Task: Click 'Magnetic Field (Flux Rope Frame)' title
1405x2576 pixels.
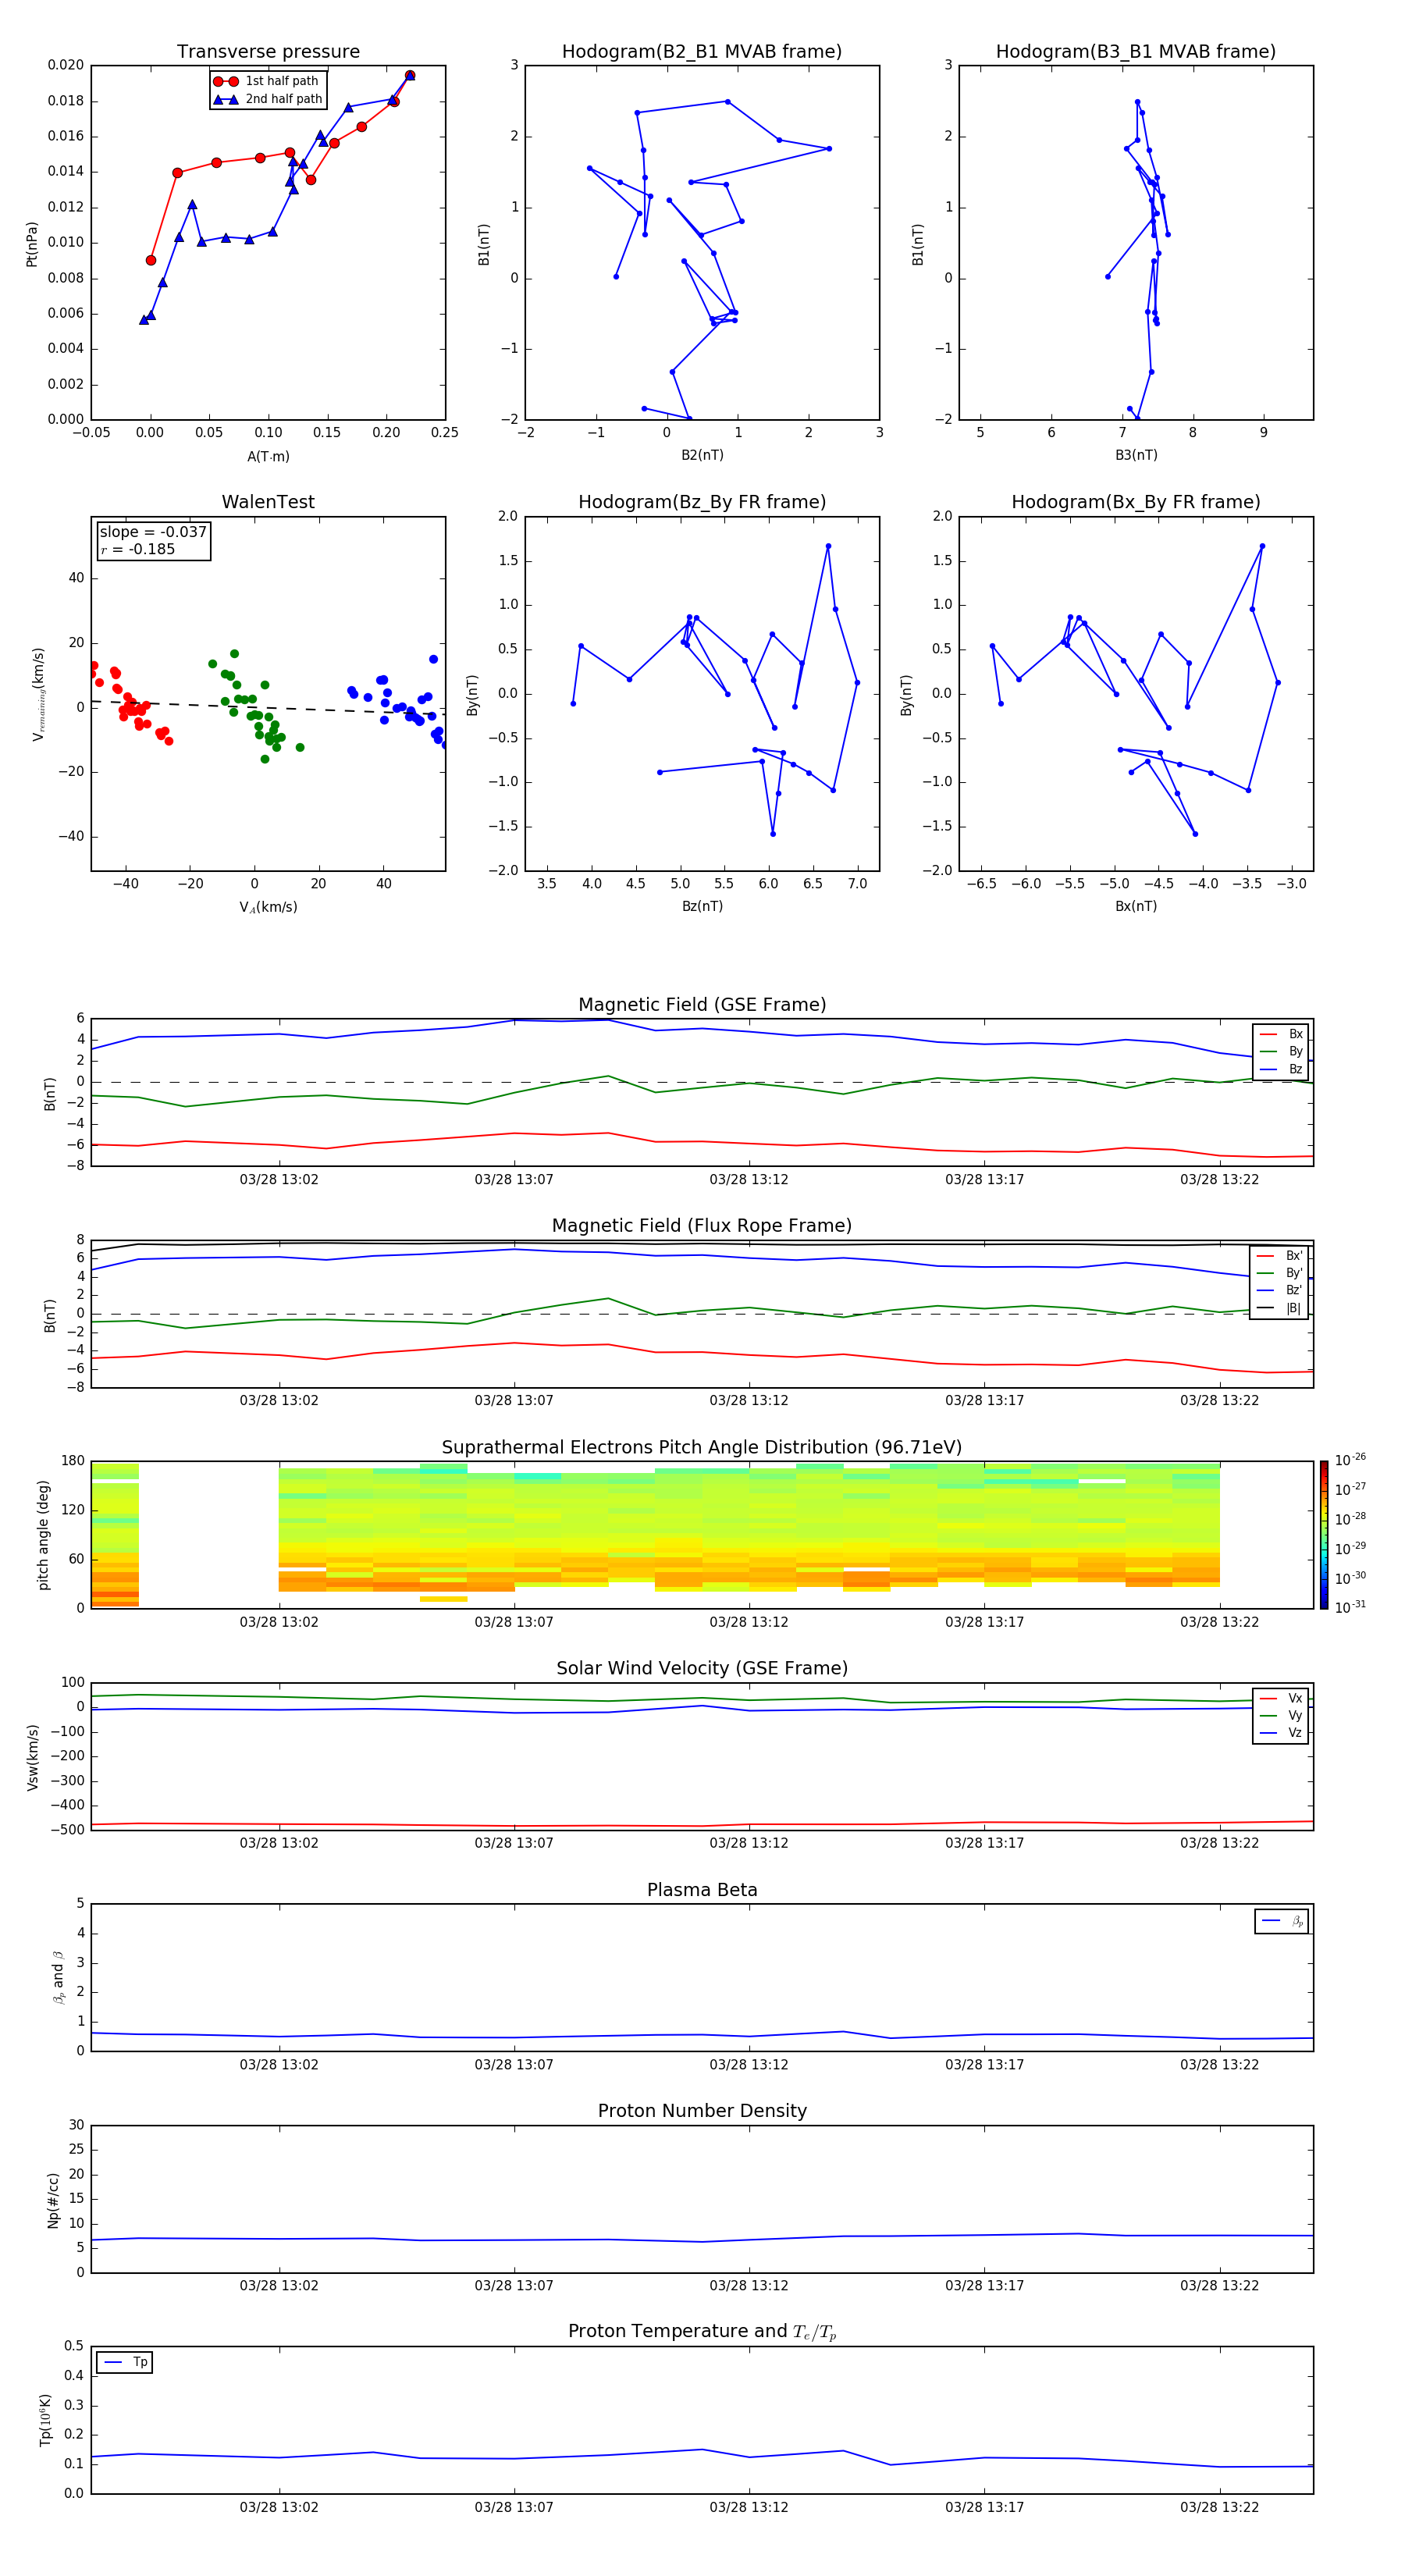Action: point(702,1226)
